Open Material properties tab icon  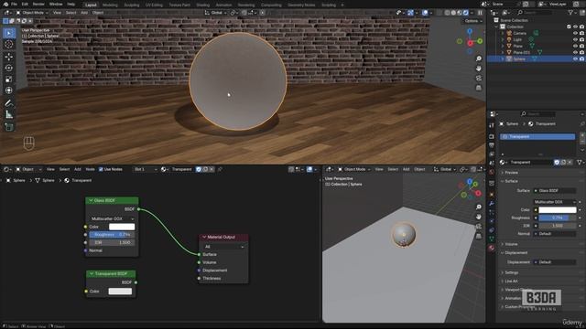[x=492, y=248]
